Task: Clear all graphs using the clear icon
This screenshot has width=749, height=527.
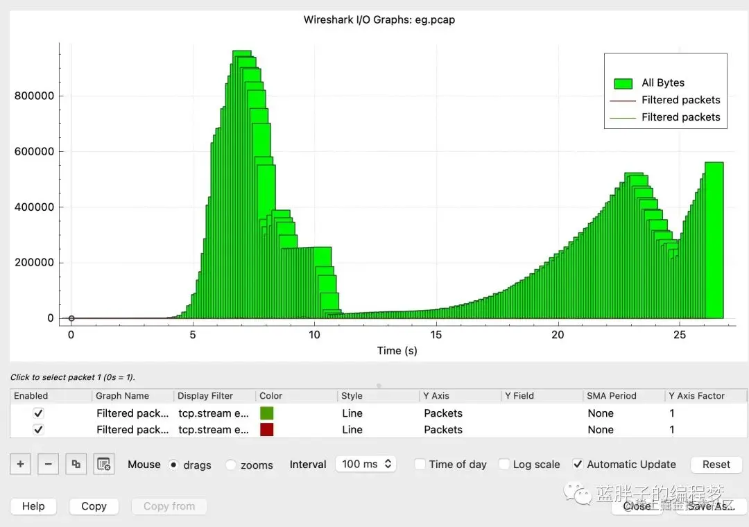Action: (x=103, y=464)
